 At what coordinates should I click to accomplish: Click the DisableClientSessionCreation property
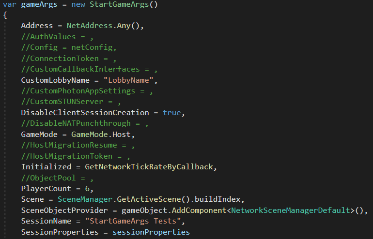coord(85,113)
